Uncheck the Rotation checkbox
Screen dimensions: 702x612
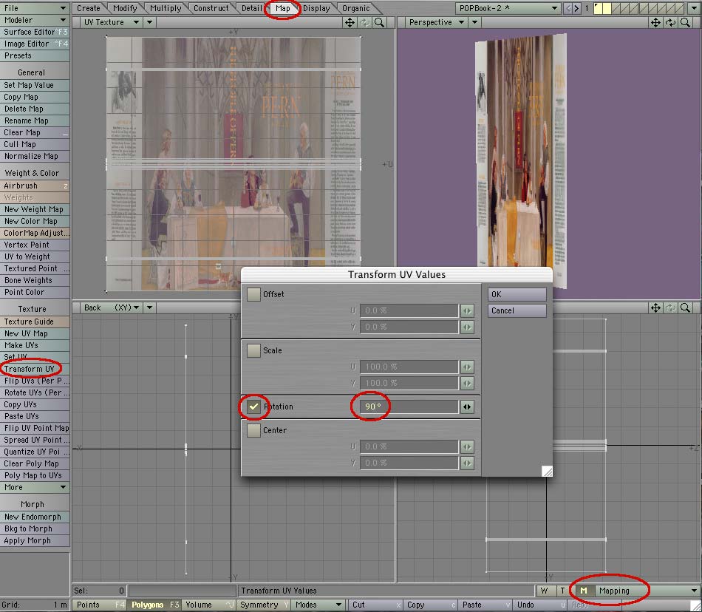(253, 407)
